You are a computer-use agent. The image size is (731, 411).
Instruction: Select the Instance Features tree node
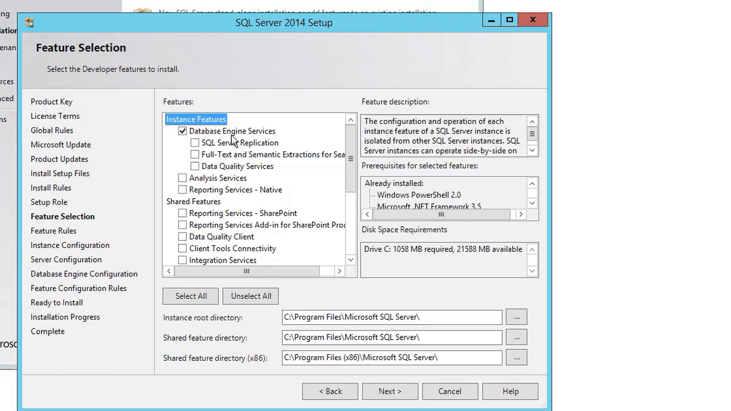point(196,119)
